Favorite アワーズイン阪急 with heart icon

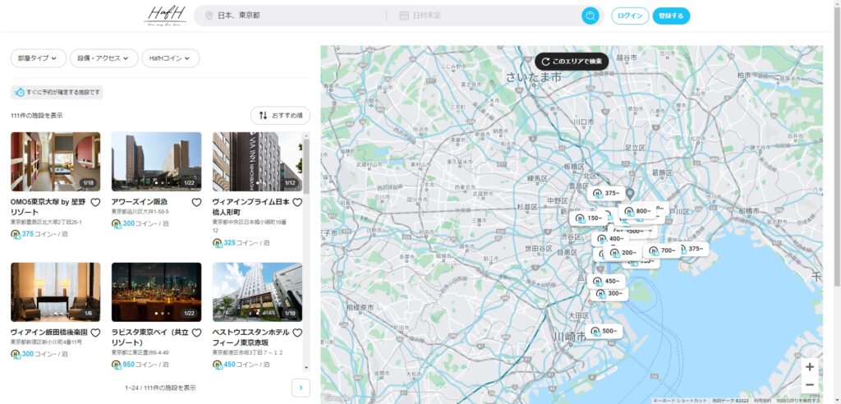196,202
